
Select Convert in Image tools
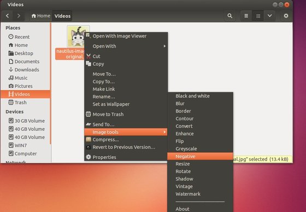[200, 126]
